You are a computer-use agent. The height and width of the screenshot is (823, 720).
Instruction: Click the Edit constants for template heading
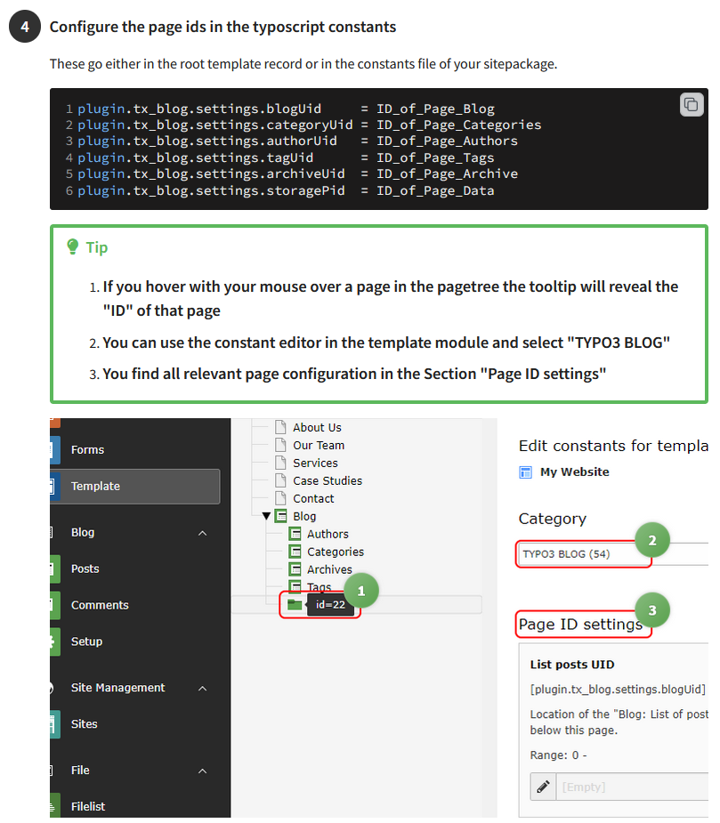(x=613, y=446)
